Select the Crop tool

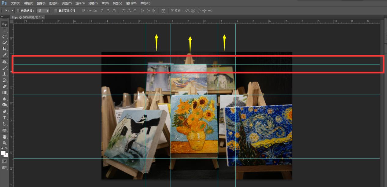5,49
